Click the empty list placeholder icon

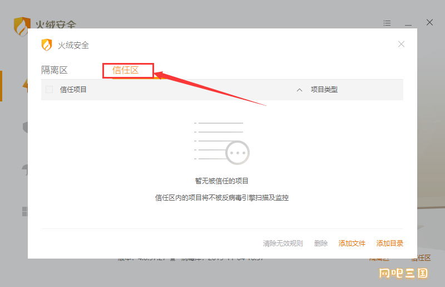coord(221,143)
